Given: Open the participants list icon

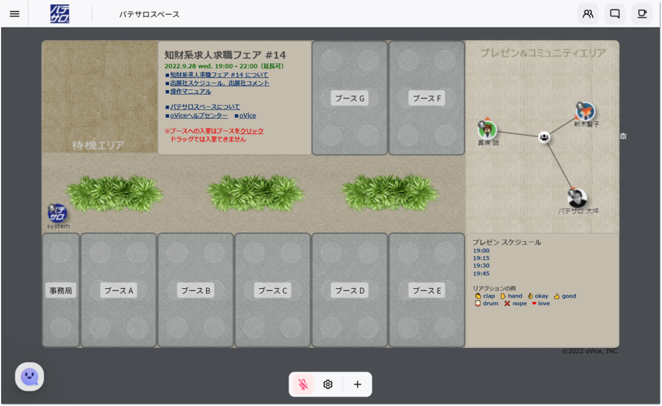Looking at the screenshot, I should coord(588,14).
